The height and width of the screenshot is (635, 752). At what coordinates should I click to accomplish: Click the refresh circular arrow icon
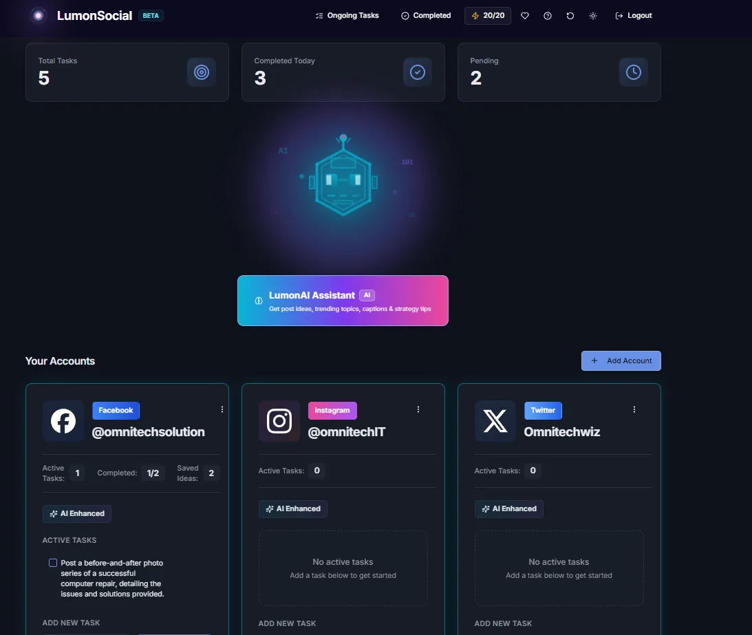tap(570, 16)
